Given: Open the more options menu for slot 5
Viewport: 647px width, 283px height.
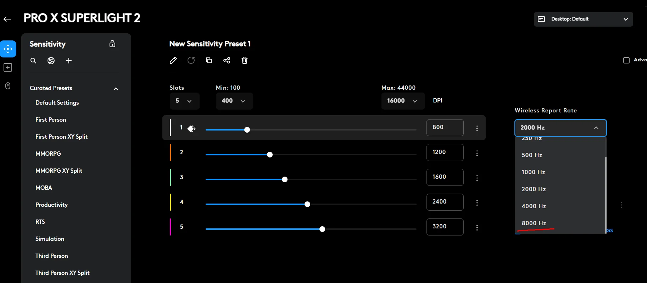Looking at the screenshot, I should 477,228.
